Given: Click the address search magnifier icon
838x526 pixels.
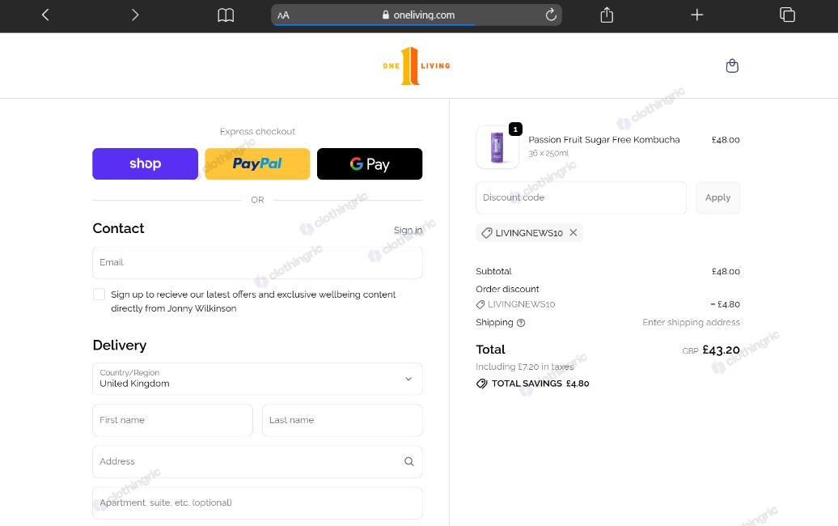Looking at the screenshot, I should click(x=408, y=461).
